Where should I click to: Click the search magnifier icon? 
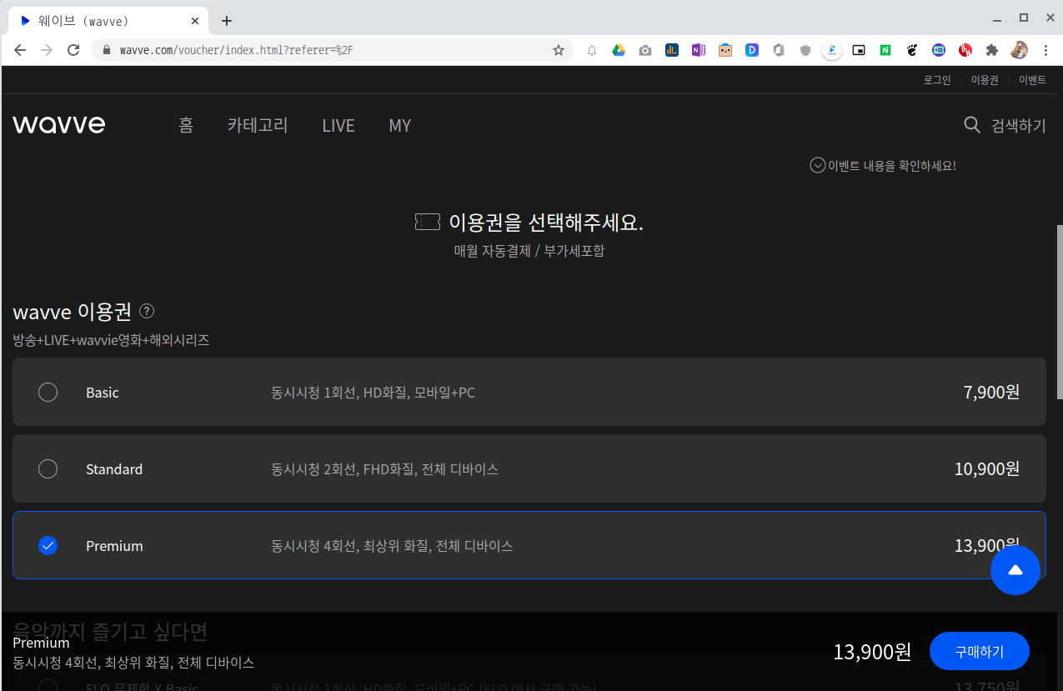tap(972, 125)
